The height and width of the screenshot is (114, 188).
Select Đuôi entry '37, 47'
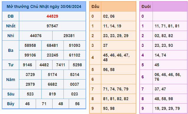pyautogui.click(x=160, y=89)
